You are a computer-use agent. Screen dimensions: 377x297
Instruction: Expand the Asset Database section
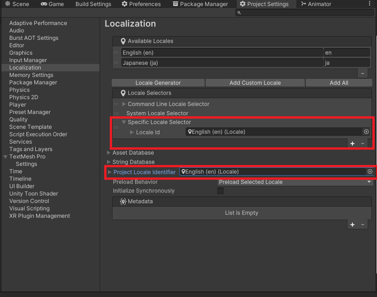[109, 153]
